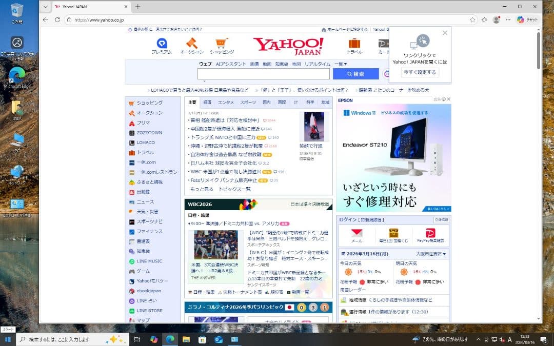Open ZOZOTOWN in left service list

coord(149,132)
